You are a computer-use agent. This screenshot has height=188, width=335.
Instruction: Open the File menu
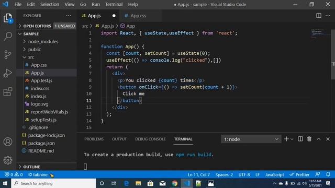click(18, 4)
